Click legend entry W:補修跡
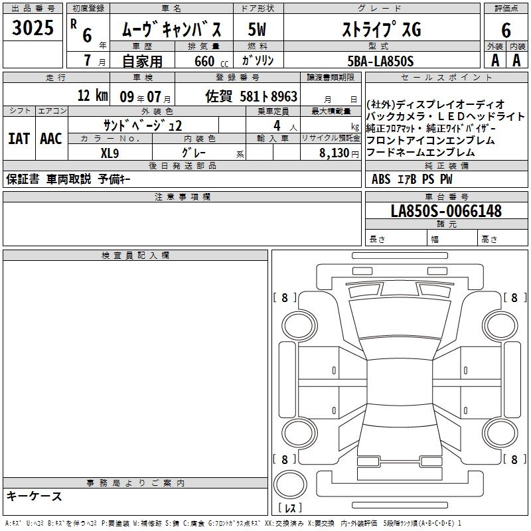Image resolution: width=531 pixels, height=531 pixels. [x=147, y=524]
